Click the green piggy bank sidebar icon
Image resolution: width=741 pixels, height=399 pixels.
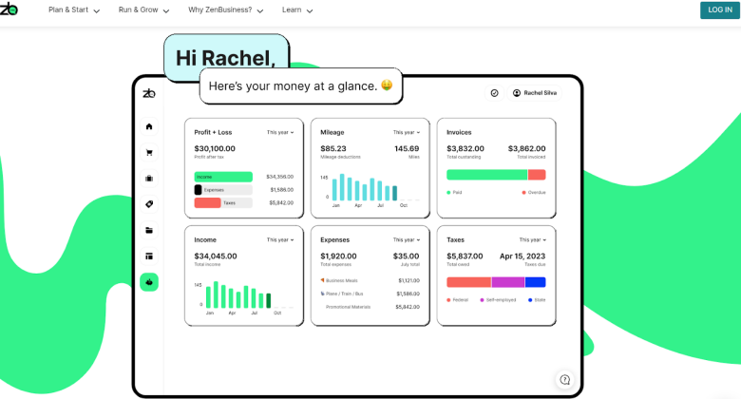(x=149, y=282)
